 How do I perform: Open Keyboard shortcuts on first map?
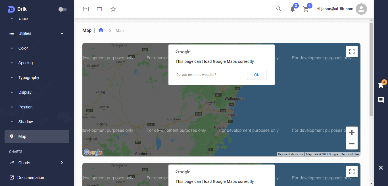click(290, 154)
